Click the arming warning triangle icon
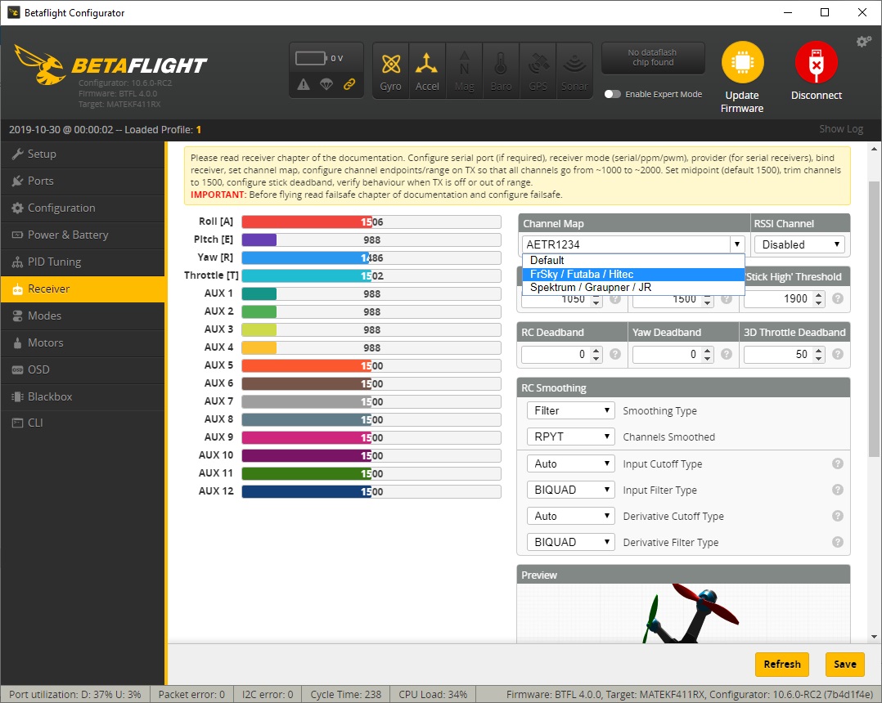The width and height of the screenshot is (882, 703). (x=304, y=84)
